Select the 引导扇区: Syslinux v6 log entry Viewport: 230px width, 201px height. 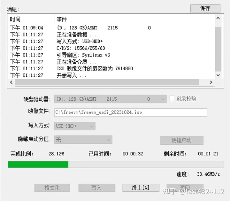click(x=111, y=55)
